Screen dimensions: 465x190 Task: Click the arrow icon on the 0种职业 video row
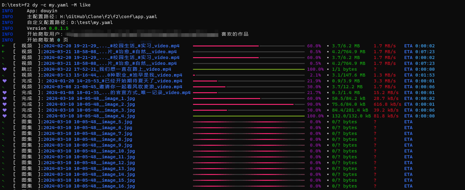[x=4, y=75]
